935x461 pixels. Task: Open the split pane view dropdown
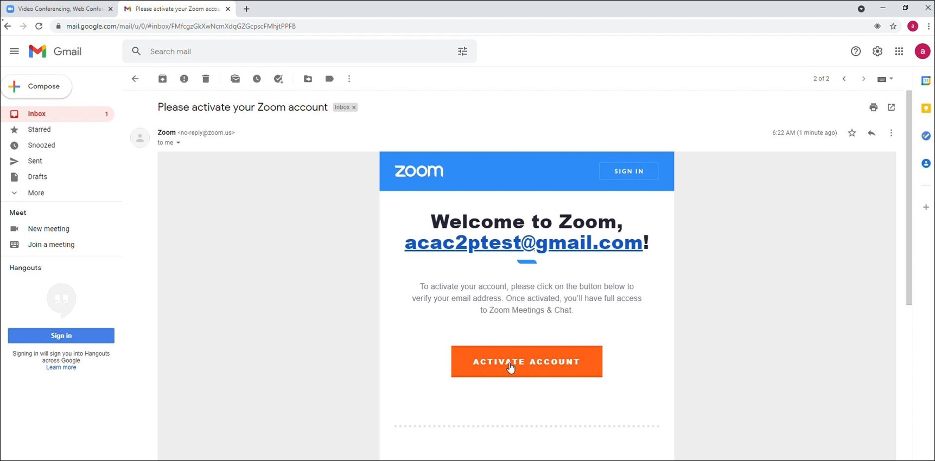coord(885,79)
